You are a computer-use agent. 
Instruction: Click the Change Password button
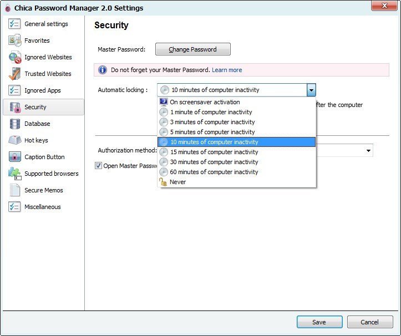[193, 49]
